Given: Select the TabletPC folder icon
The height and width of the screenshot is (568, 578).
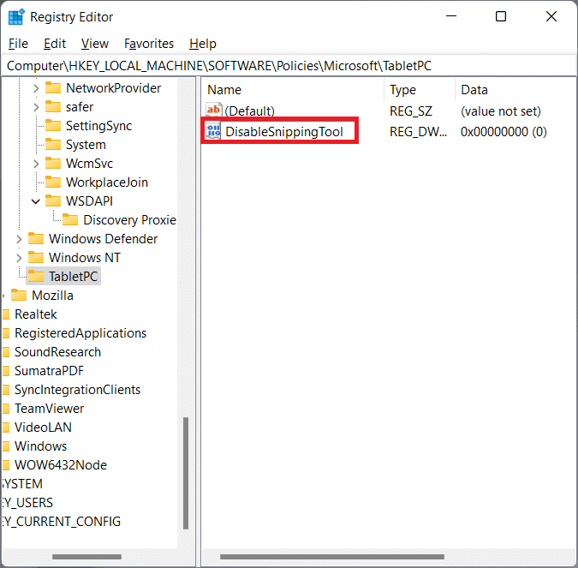Looking at the screenshot, I should tap(36, 276).
